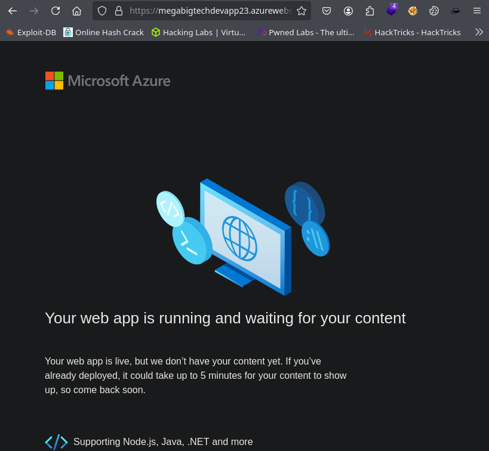Open the Pocket save icon
Screen dimensions: 489x451
tap(327, 11)
